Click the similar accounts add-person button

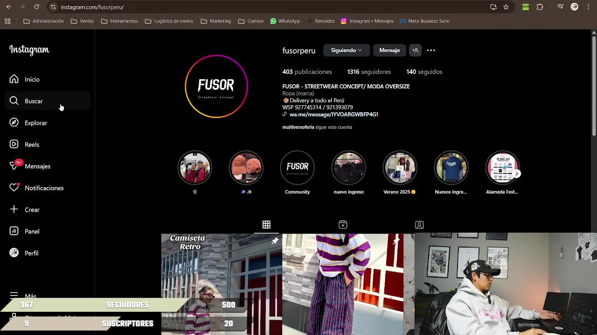[x=415, y=50]
